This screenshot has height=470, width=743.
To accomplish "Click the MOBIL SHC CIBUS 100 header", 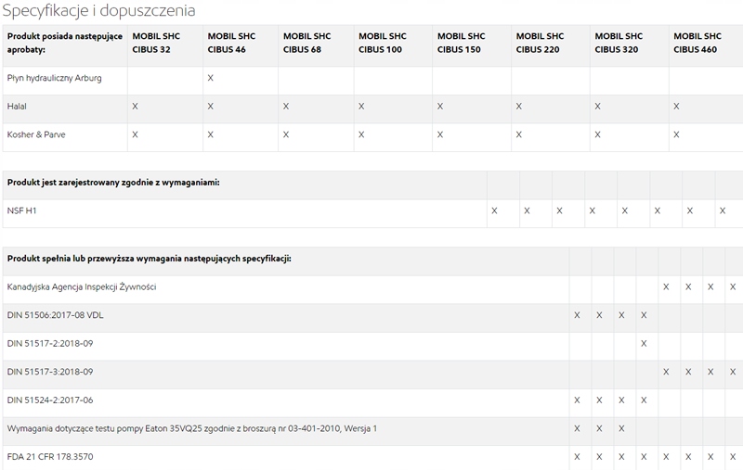I will (x=382, y=43).
